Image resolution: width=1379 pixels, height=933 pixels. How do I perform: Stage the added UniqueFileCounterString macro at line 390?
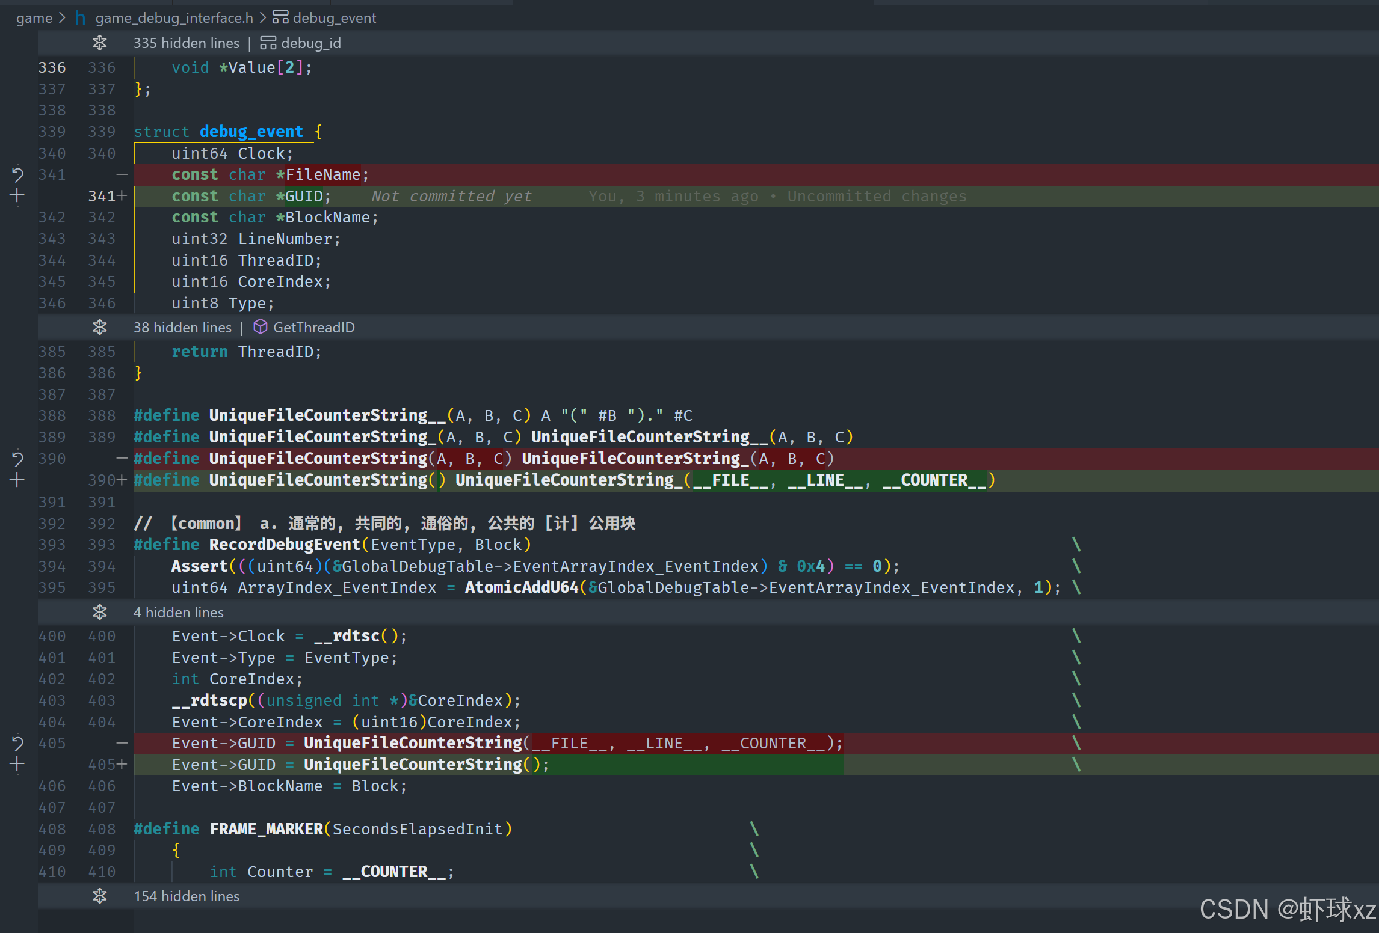17,480
